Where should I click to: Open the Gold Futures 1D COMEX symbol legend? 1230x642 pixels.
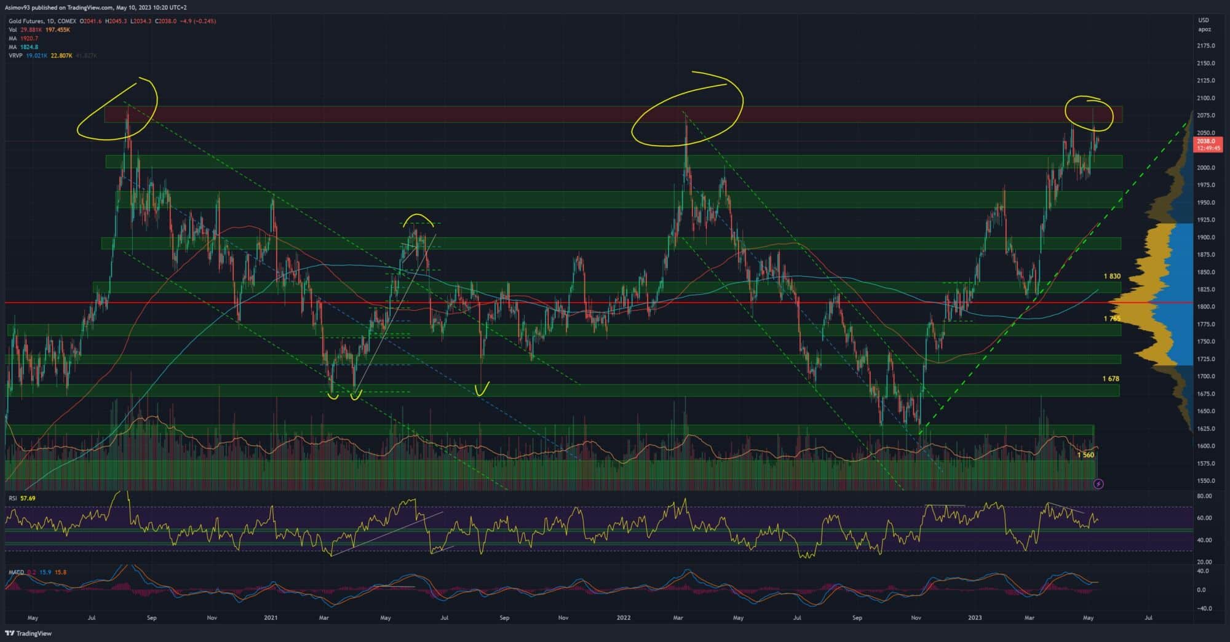tap(42, 21)
